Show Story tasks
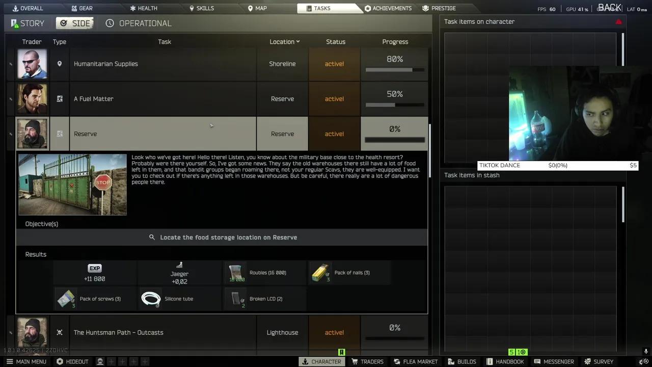The image size is (652, 367). point(28,23)
